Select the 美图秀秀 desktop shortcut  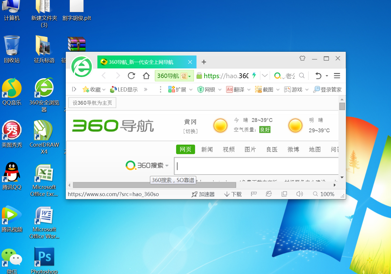pyautogui.click(x=12, y=134)
